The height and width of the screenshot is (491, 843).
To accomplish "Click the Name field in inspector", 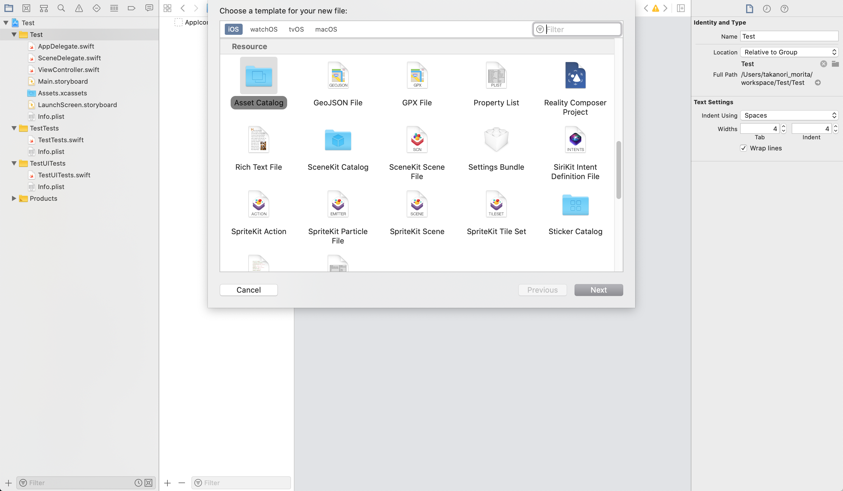I will (789, 36).
